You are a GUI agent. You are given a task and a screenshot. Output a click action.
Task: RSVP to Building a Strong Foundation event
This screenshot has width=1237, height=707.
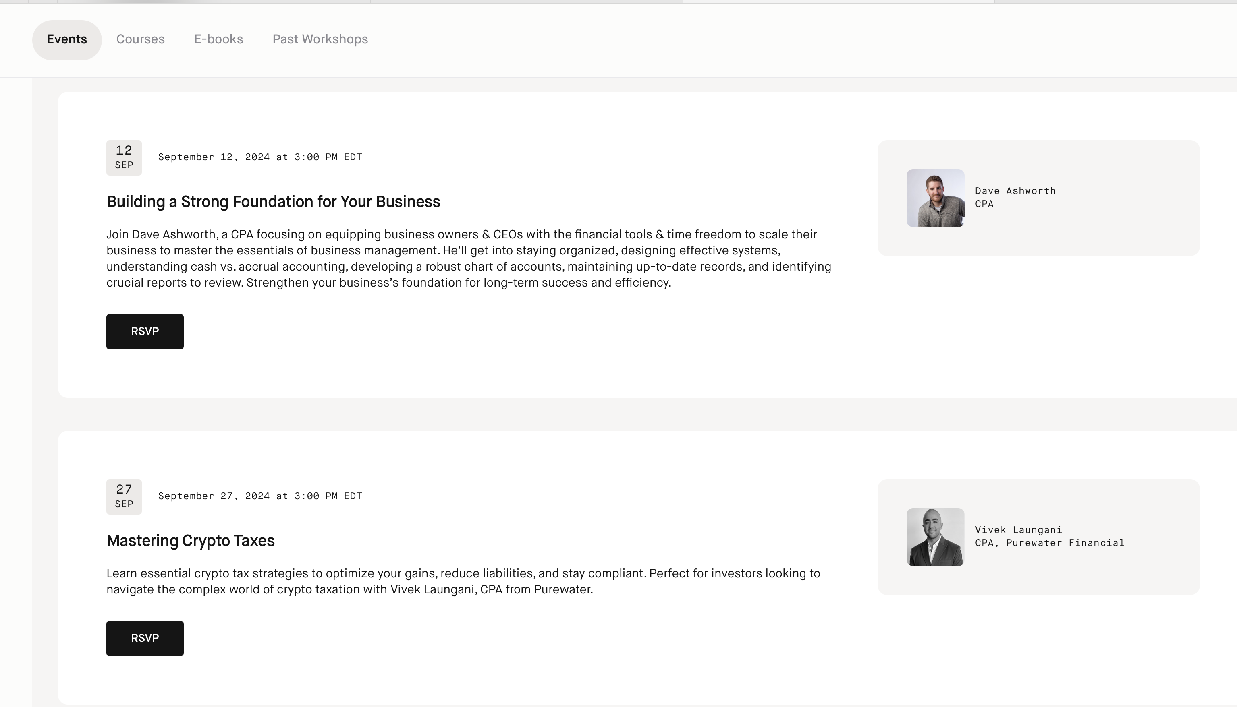tap(145, 331)
